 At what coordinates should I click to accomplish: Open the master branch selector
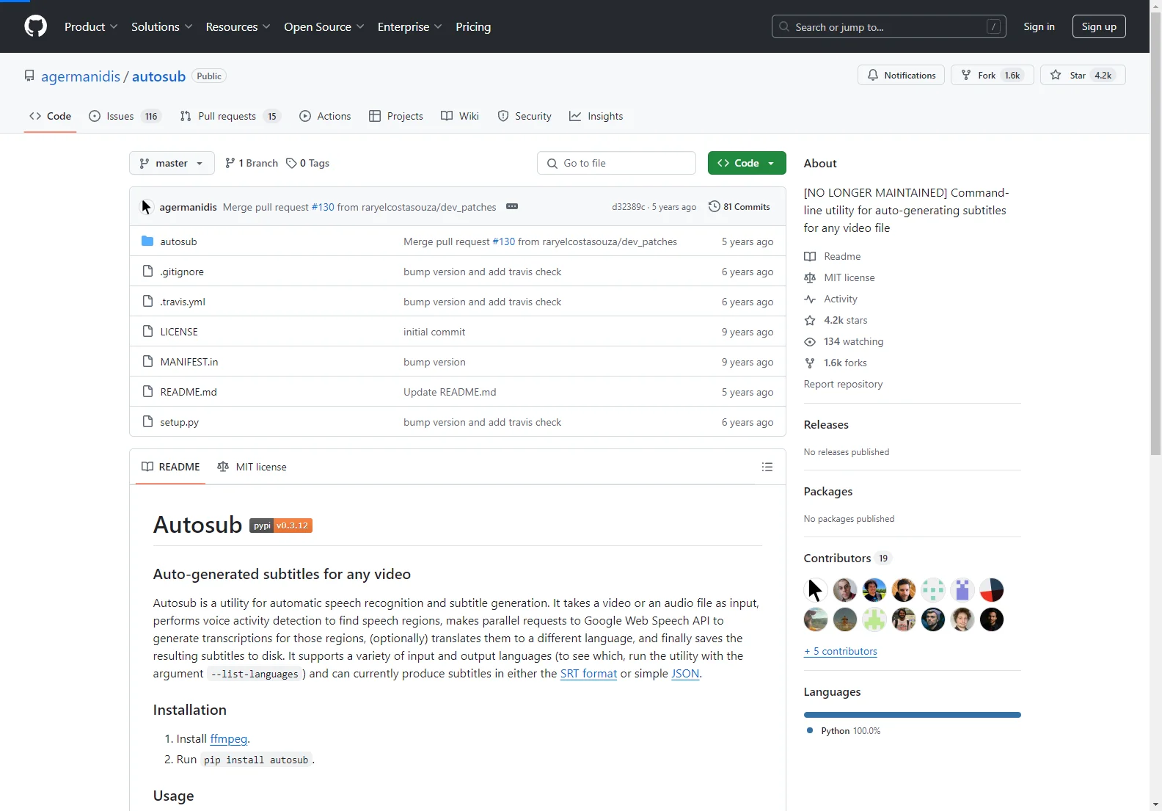(172, 163)
